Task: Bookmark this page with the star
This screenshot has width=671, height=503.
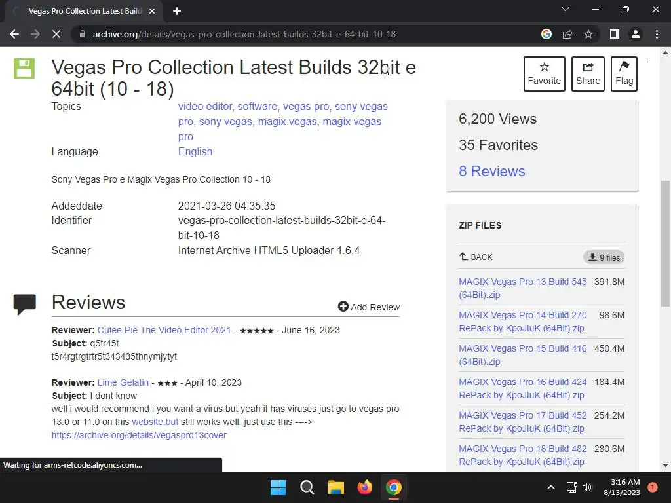Action: (588, 34)
